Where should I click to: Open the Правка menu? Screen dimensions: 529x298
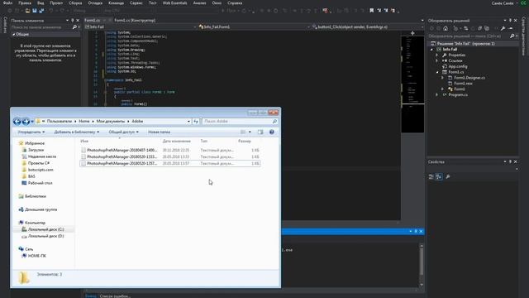25,2
